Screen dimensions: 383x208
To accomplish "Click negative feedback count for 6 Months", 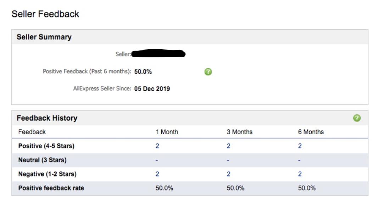I will coord(300,174).
